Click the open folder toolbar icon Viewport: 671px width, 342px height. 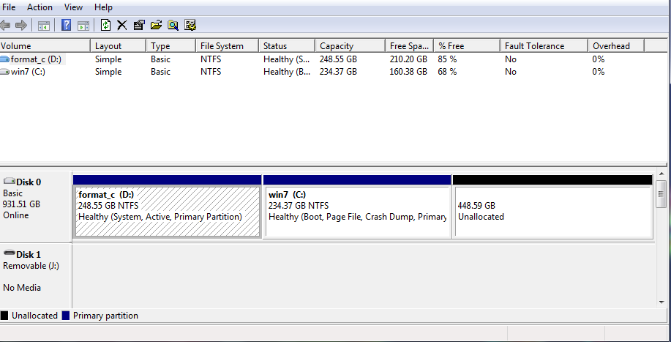[x=156, y=25]
